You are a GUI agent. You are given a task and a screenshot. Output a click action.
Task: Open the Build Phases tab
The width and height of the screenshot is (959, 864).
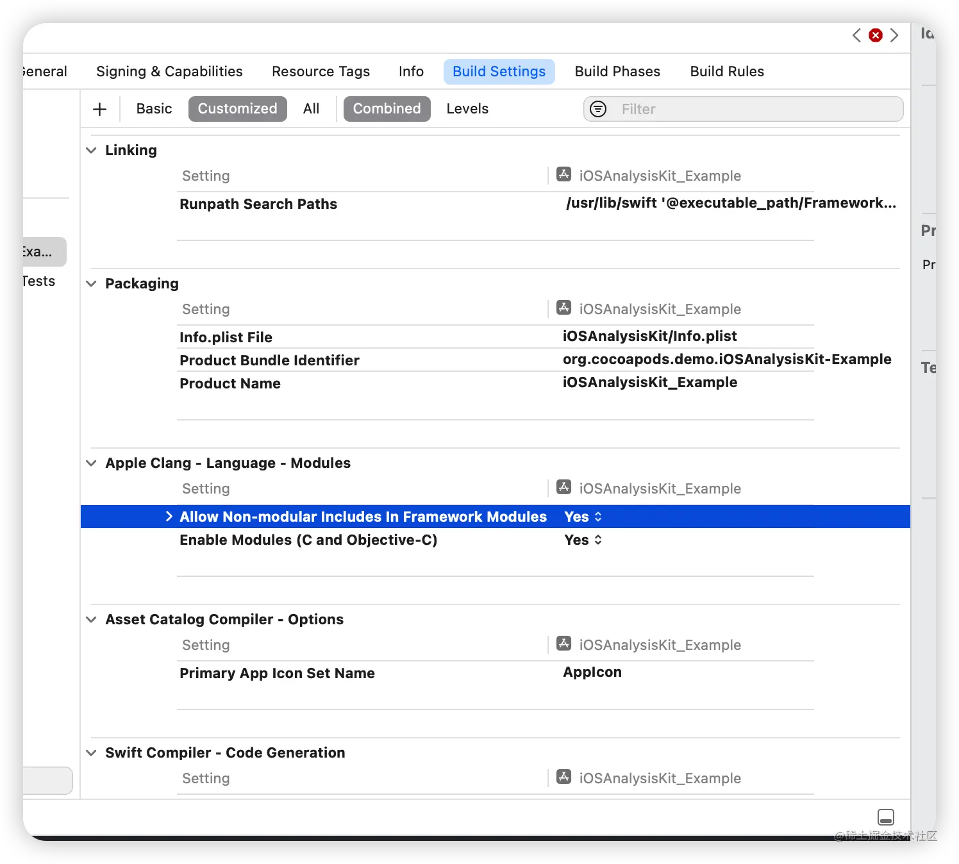coord(617,71)
